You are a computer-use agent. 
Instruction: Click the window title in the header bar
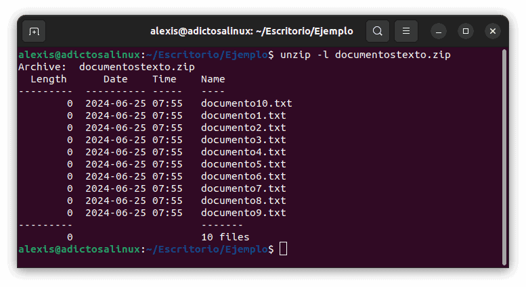pyautogui.click(x=251, y=31)
